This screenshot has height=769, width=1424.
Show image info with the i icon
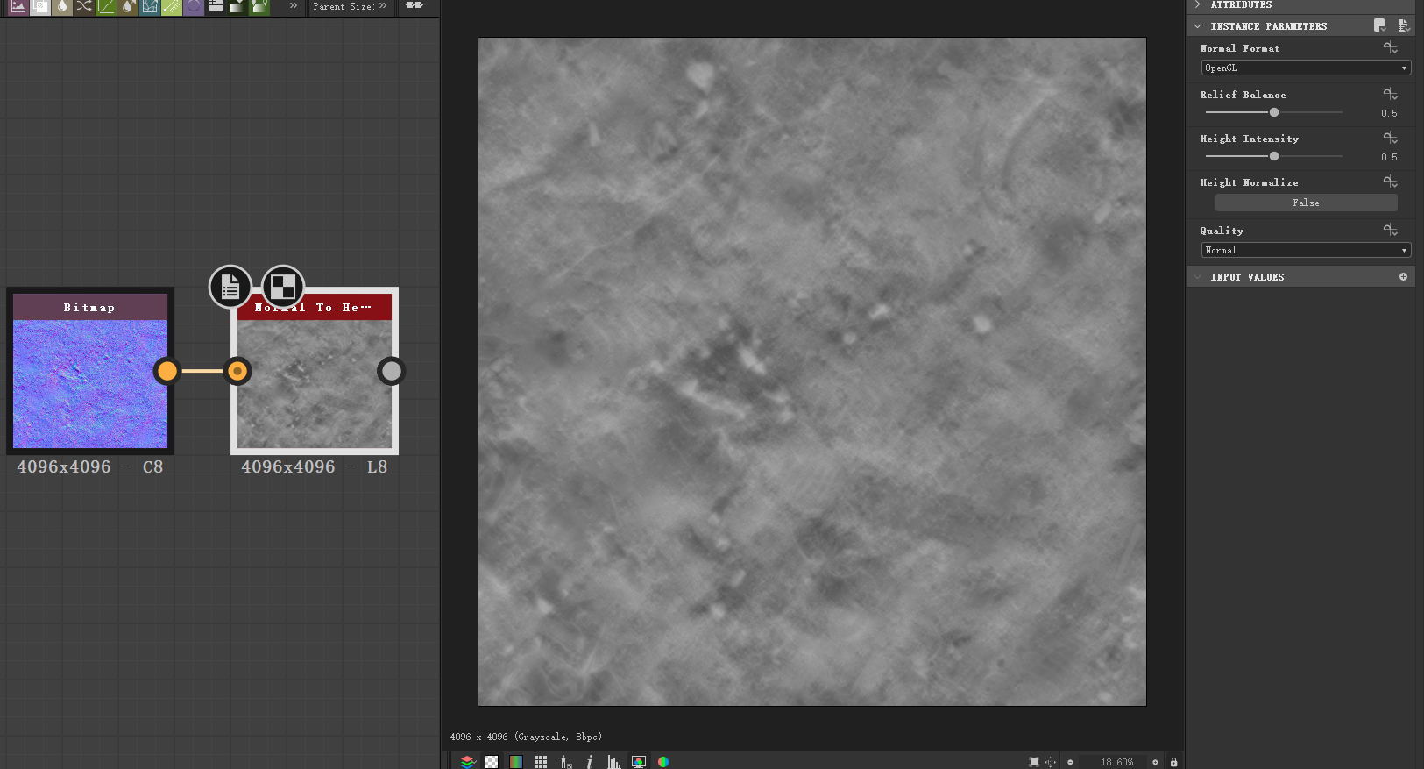(x=590, y=761)
